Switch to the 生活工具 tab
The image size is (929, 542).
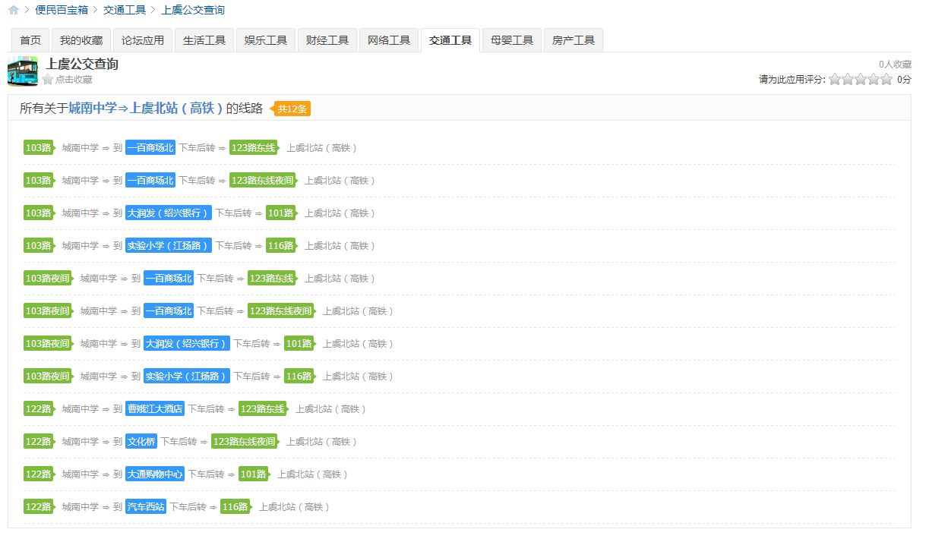204,40
